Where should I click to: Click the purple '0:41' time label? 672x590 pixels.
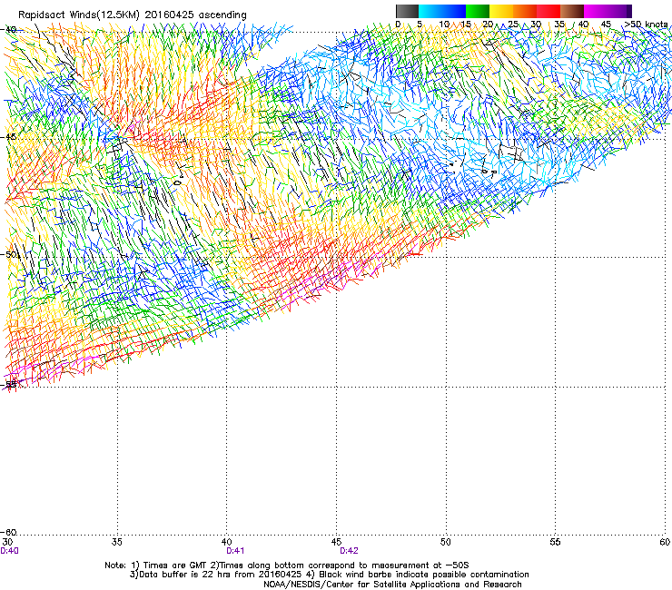(235, 551)
